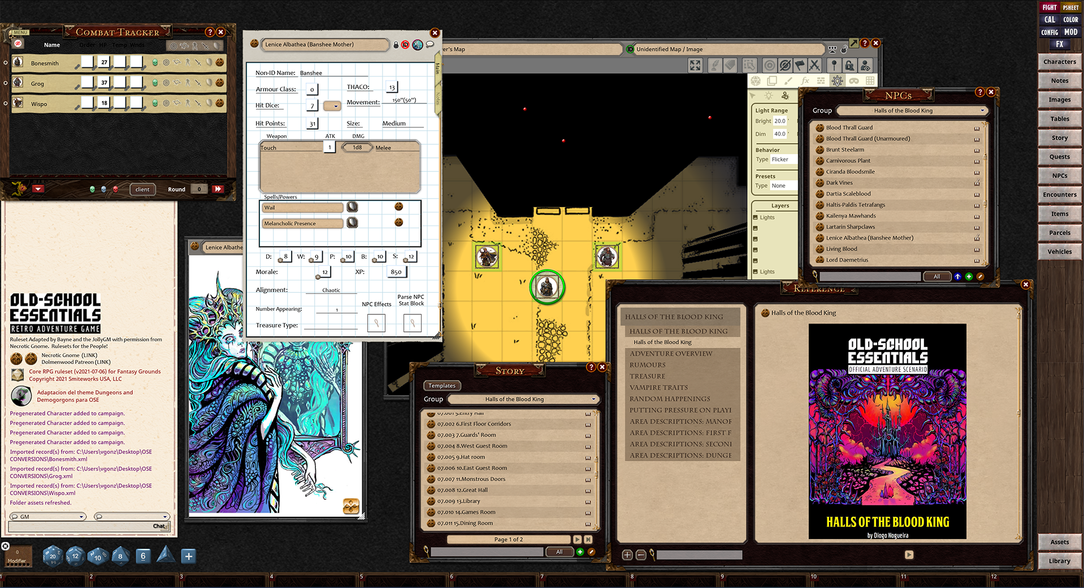This screenshot has height=588, width=1084.
Task: Open Necrotic Gnome (LINK) in chat
Action: [x=69, y=356]
